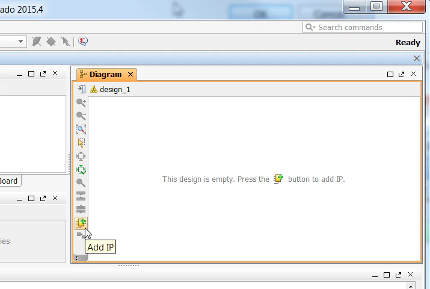Close the upper-left panel

point(55,73)
